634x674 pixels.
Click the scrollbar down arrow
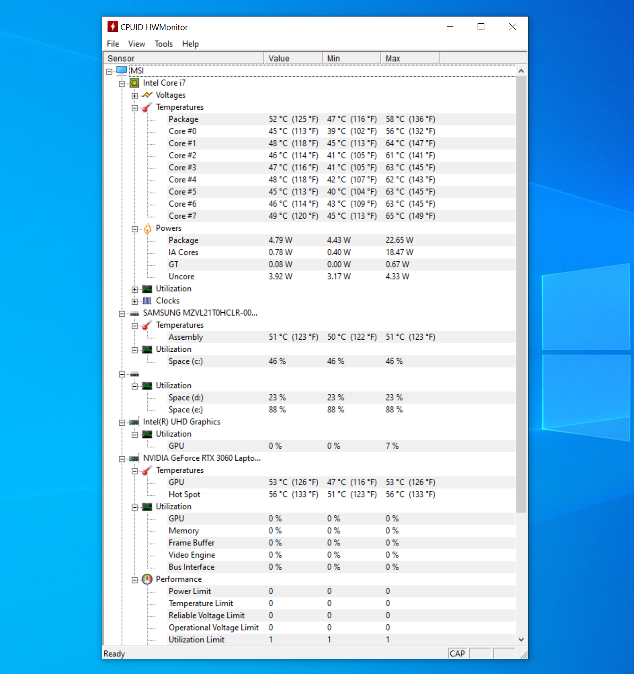pyautogui.click(x=521, y=639)
